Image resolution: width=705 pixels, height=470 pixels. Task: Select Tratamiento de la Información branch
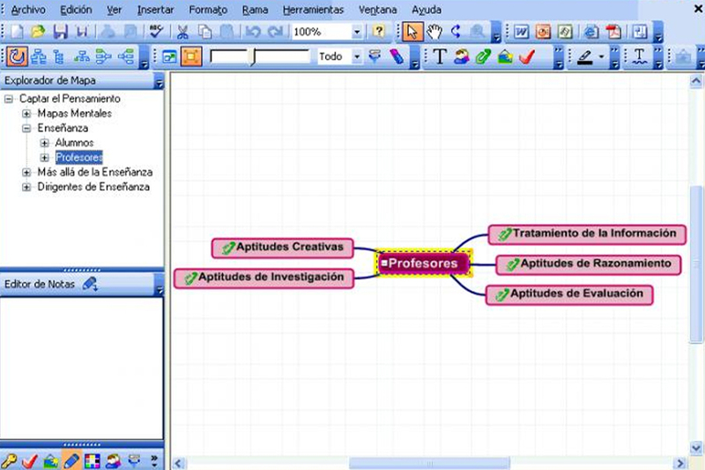pyautogui.click(x=587, y=235)
